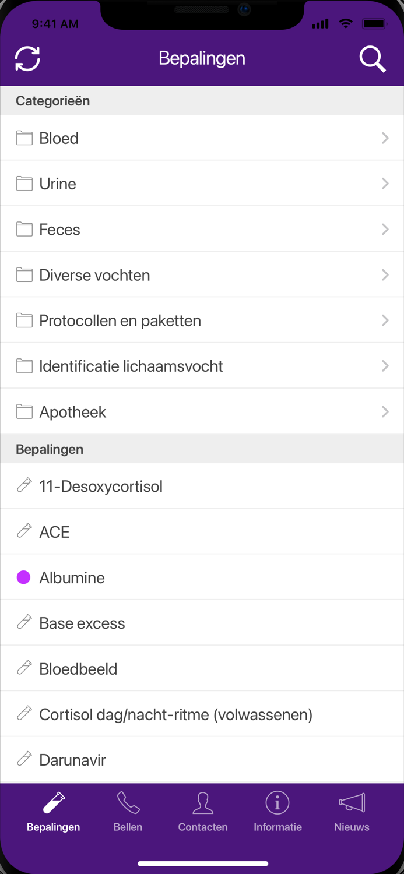Open Protocollen en paketten

click(x=202, y=320)
